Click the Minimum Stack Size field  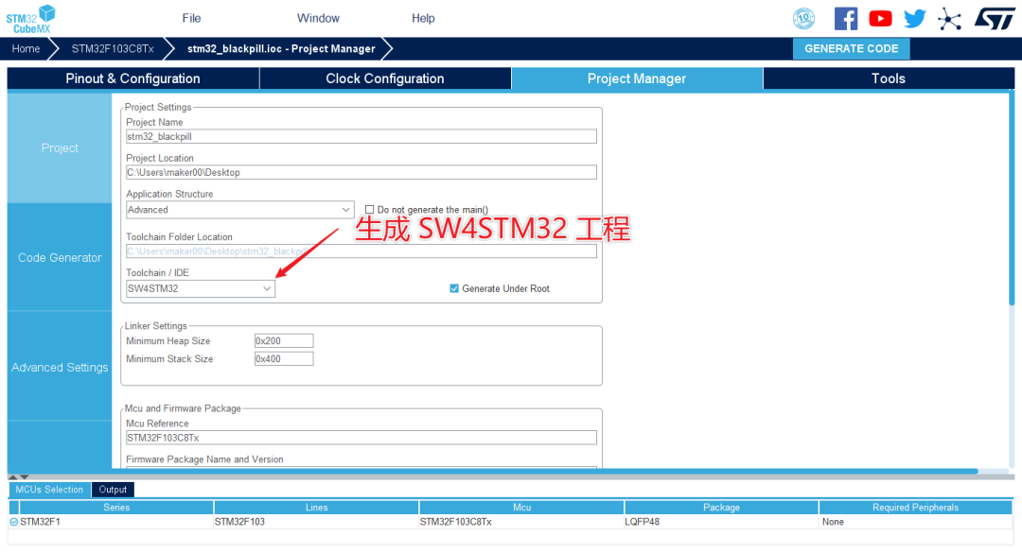tap(284, 359)
